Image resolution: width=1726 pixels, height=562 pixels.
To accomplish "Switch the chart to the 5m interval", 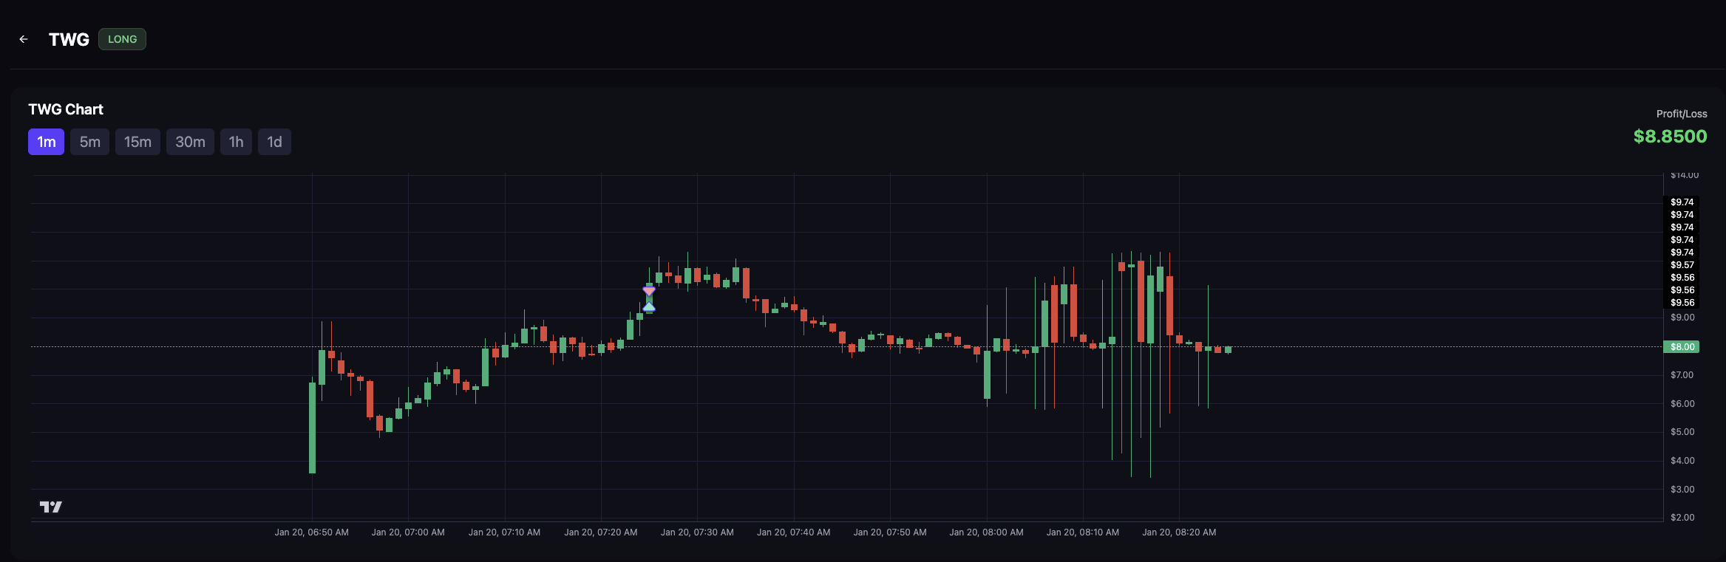I will pos(89,142).
